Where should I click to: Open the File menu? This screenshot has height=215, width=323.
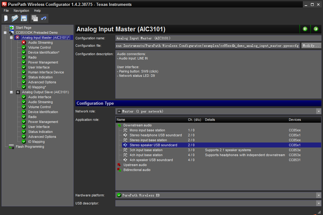[6, 11]
